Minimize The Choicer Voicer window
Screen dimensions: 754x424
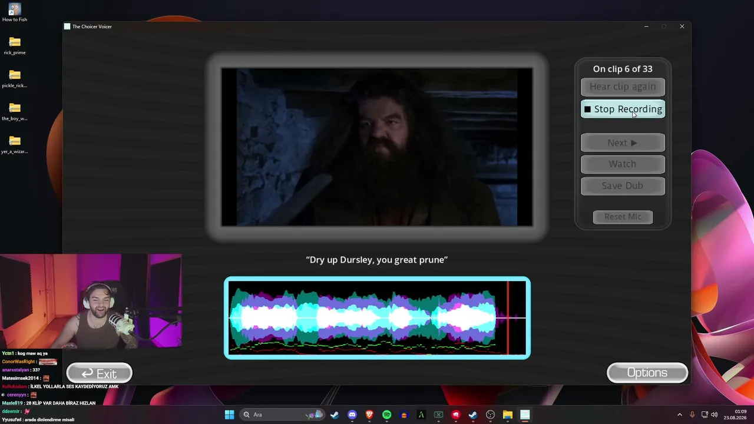click(x=646, y=26)
